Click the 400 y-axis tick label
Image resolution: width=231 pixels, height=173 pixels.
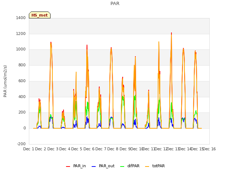pos(22,97)
